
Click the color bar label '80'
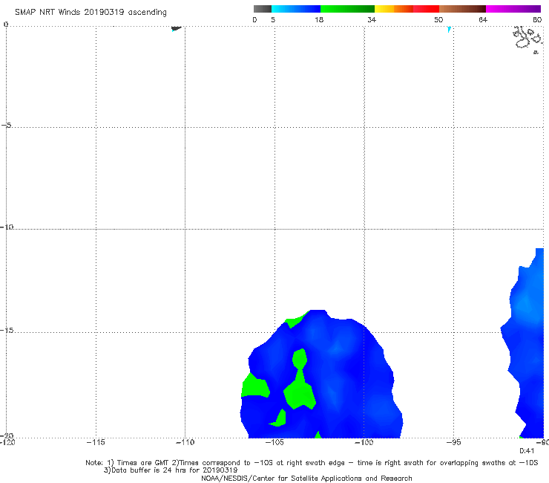coord(537,19)
